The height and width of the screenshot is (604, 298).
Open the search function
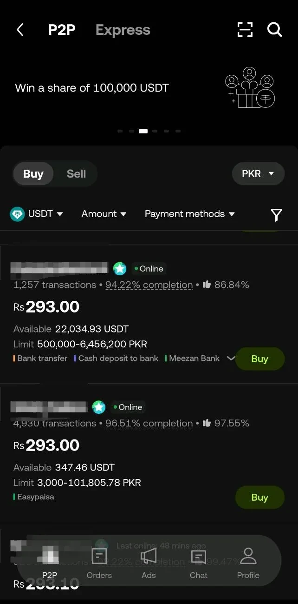(275, 30)
